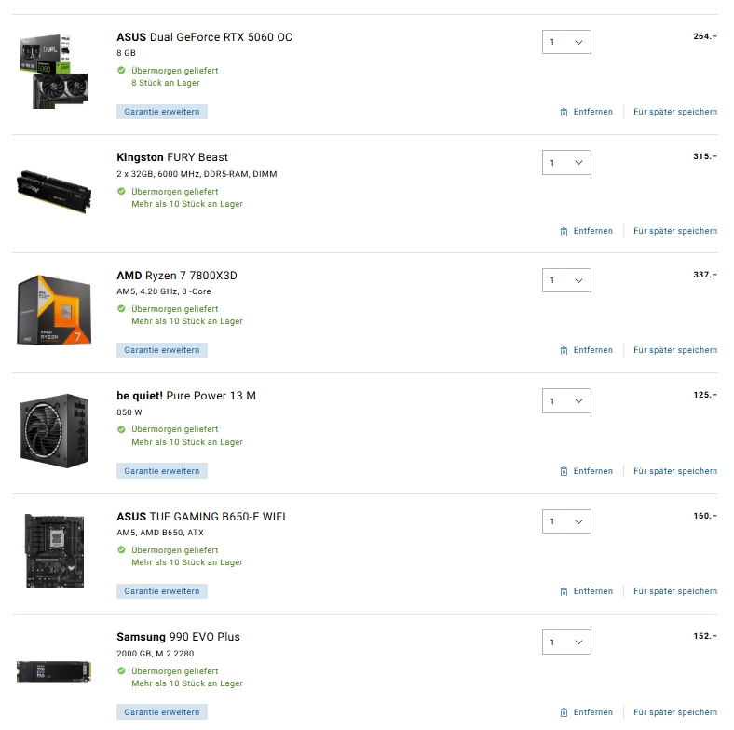Open quantity dropdown for Samsung 990 EVO Plus
Viewport: 734px width, 730px height.
pos(566,642)
